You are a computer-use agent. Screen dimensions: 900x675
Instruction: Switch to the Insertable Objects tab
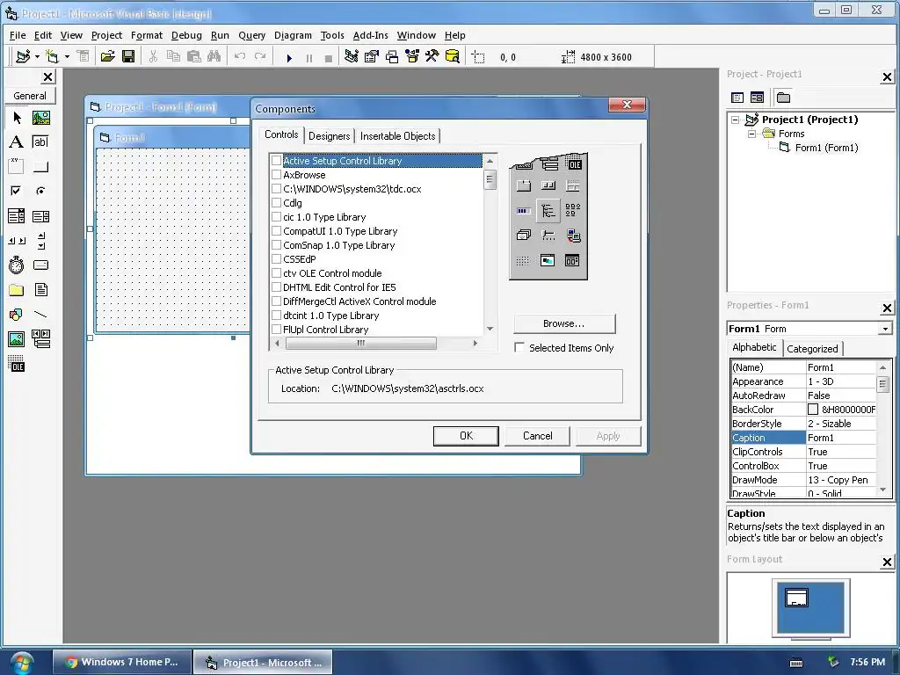pyautogui.click(x=398, y=136)
